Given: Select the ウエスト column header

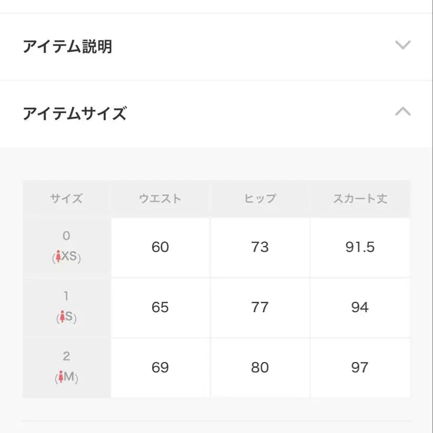Looking at the screenshot, I should 160,198.
